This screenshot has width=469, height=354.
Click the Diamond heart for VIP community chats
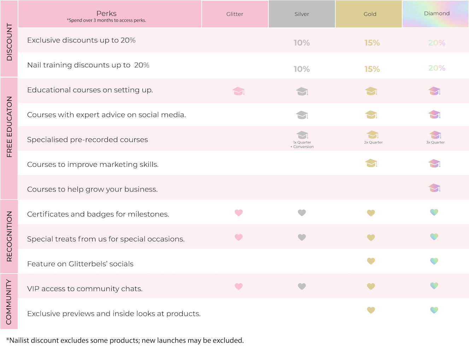(434, 285)
